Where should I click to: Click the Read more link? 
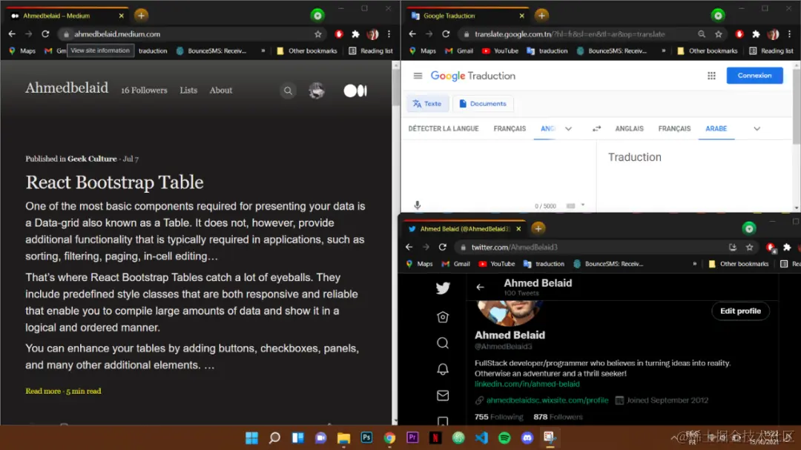[x=43, y=391]
